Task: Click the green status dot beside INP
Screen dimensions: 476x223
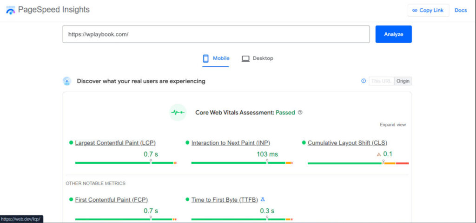Action: [x=187, y=142]
